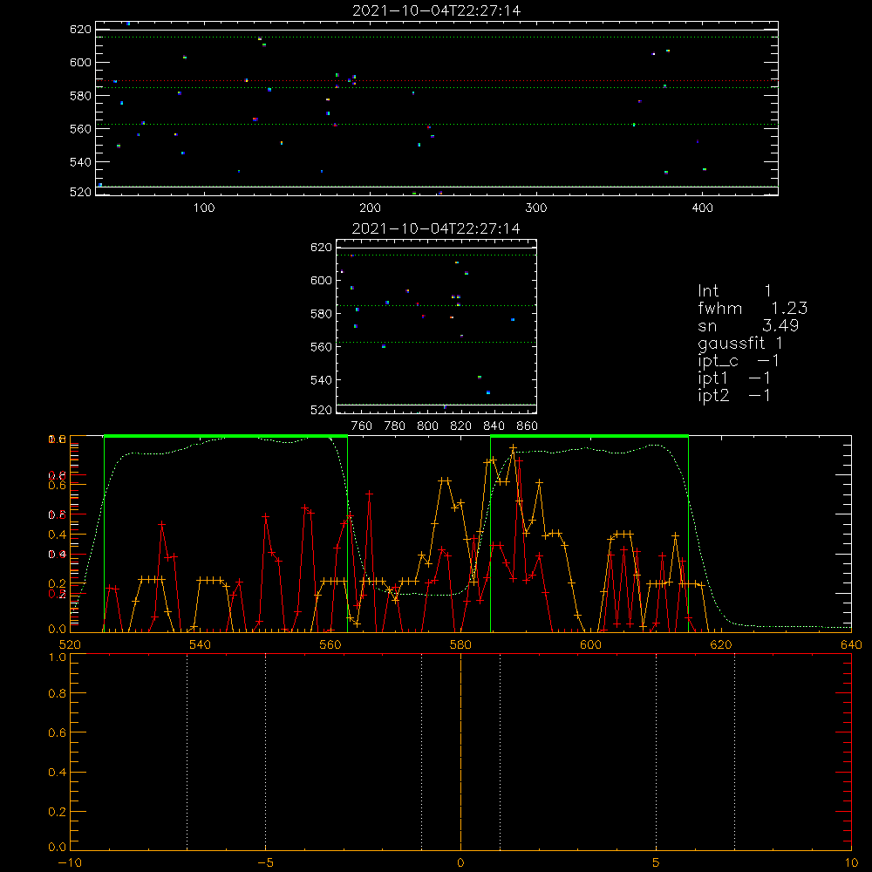Select the 'sn 3.49' readout
Viewport: 872px width, 872px height.
pos(748,325)
